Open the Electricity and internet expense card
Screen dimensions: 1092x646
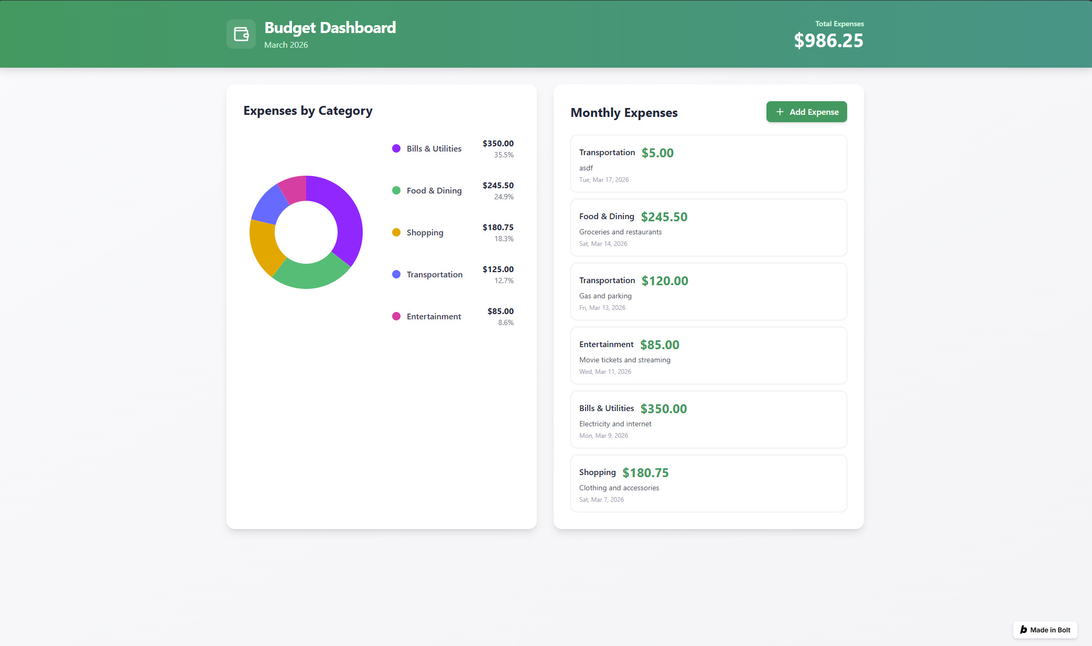coord(708,419)
